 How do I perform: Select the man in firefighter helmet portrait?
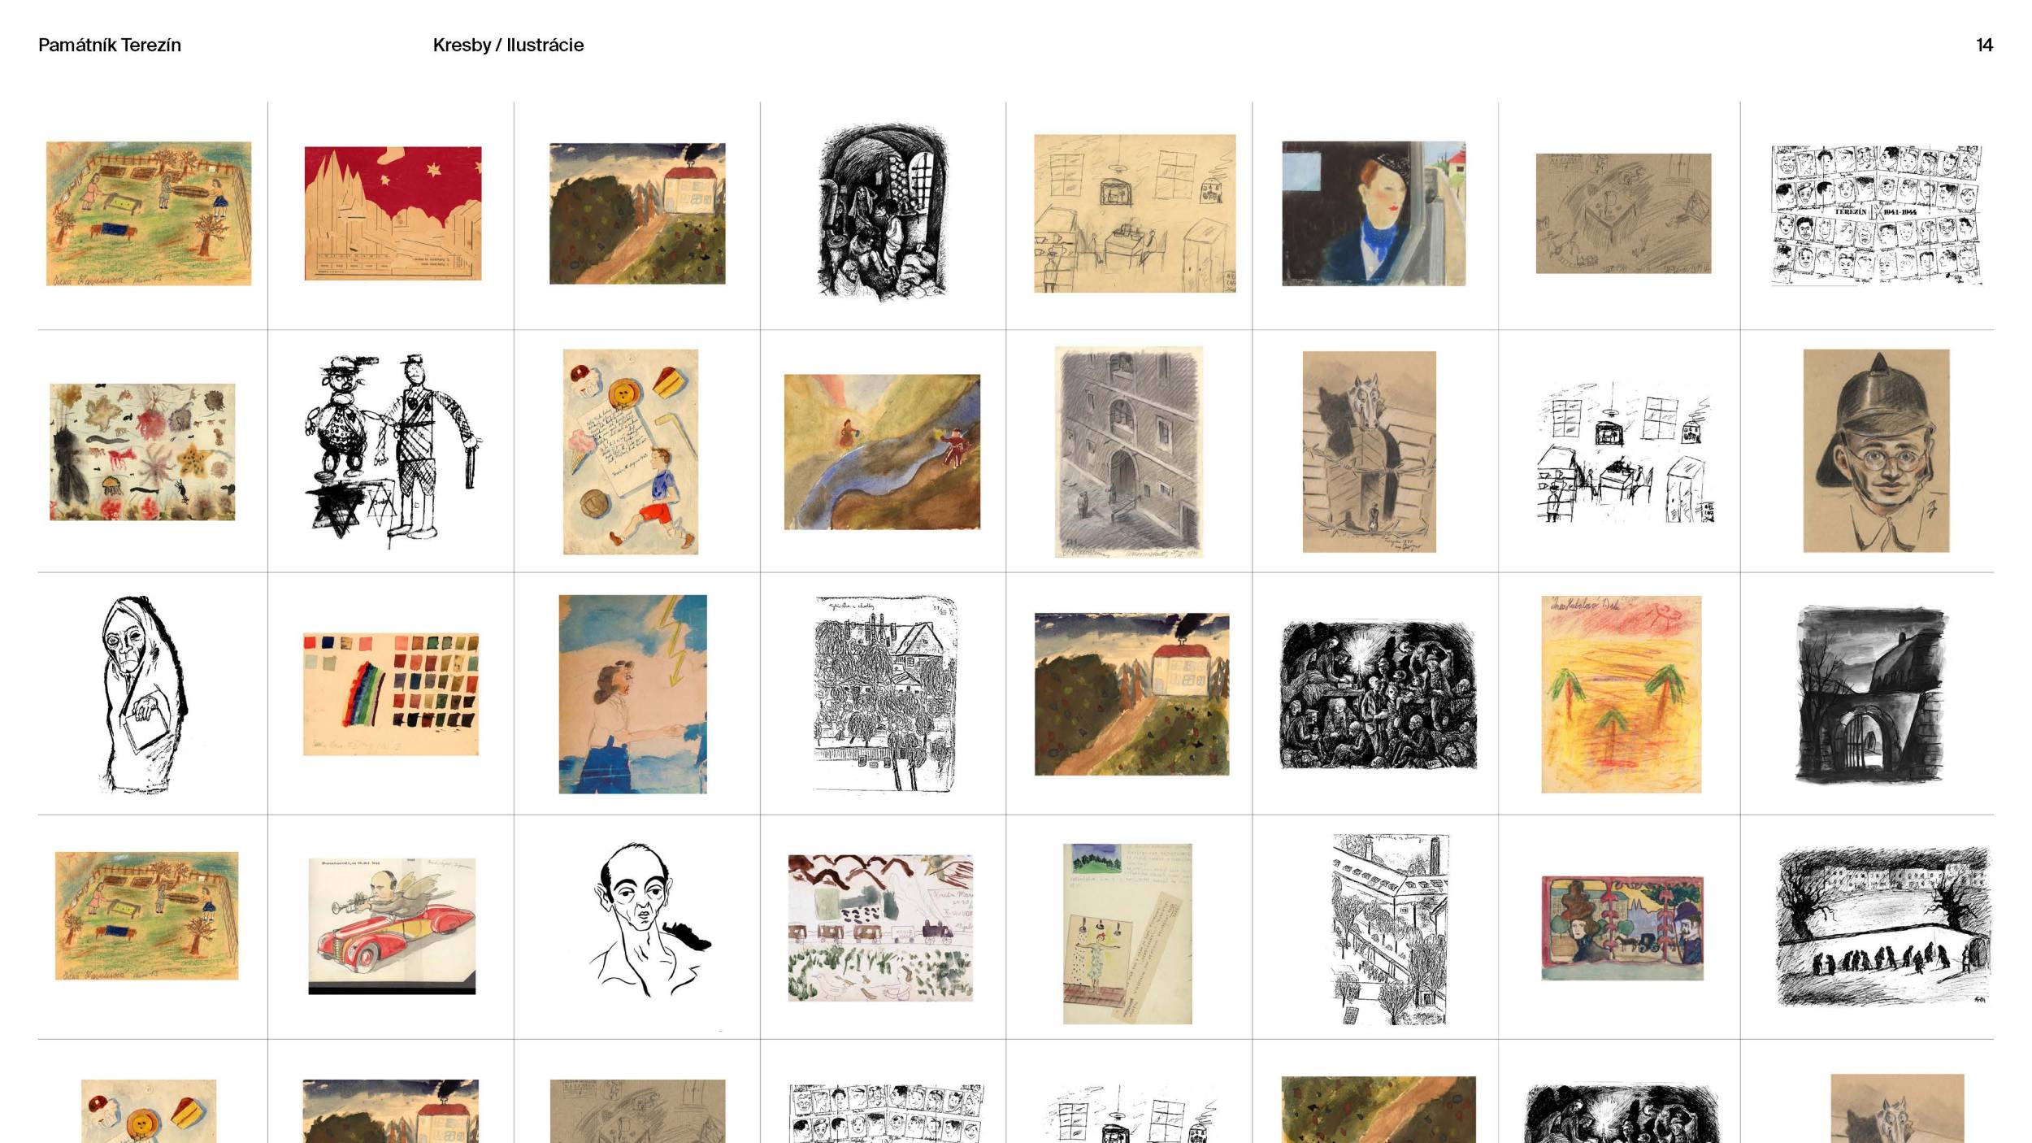point(1876,451)
